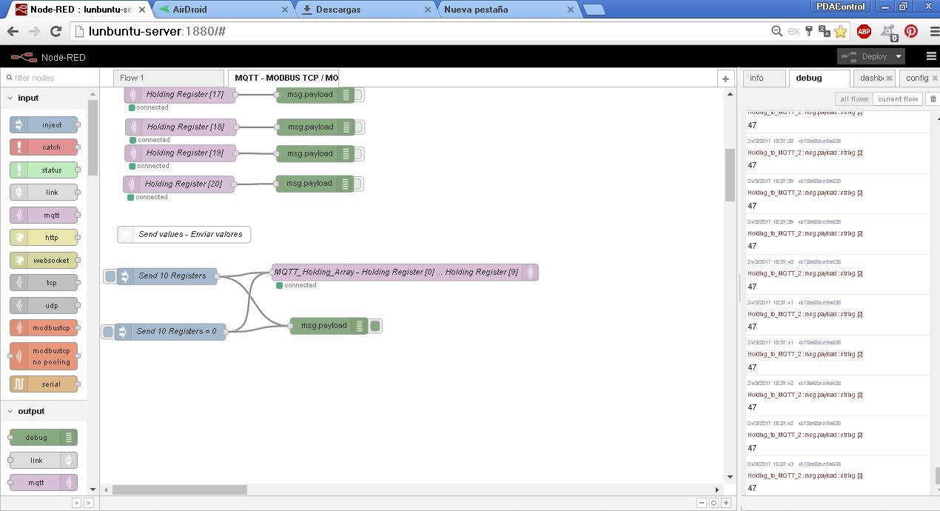940x511 pixels.
Task: Toggle debug output for Holding Register [19]
Action: click(x=358, y=154)
